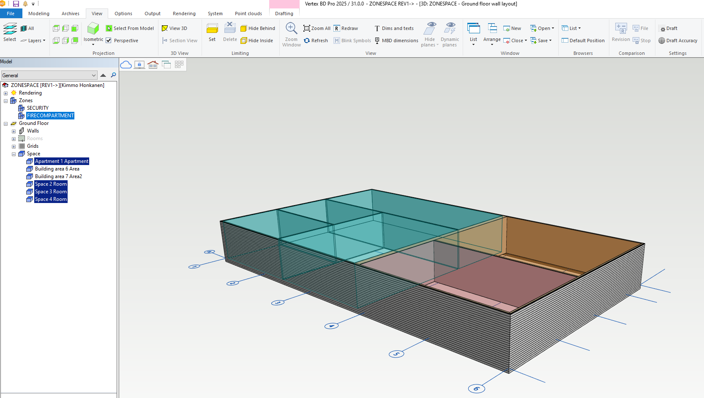
Task: Select the Isometric projection cube icon
Action: pos(93,29)
